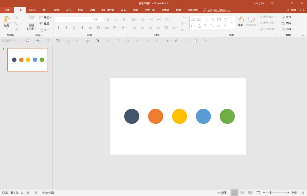Start slideshow from status bar icon
The height and width of the screenshot is (196, 307).
pyautogui.click(x=258, y=193)
